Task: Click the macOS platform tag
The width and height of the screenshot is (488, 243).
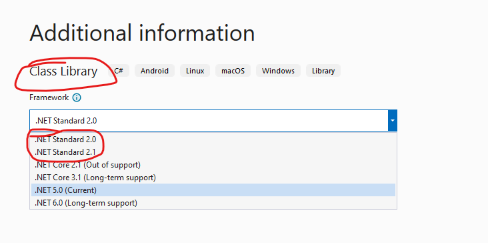Action: 233,71
